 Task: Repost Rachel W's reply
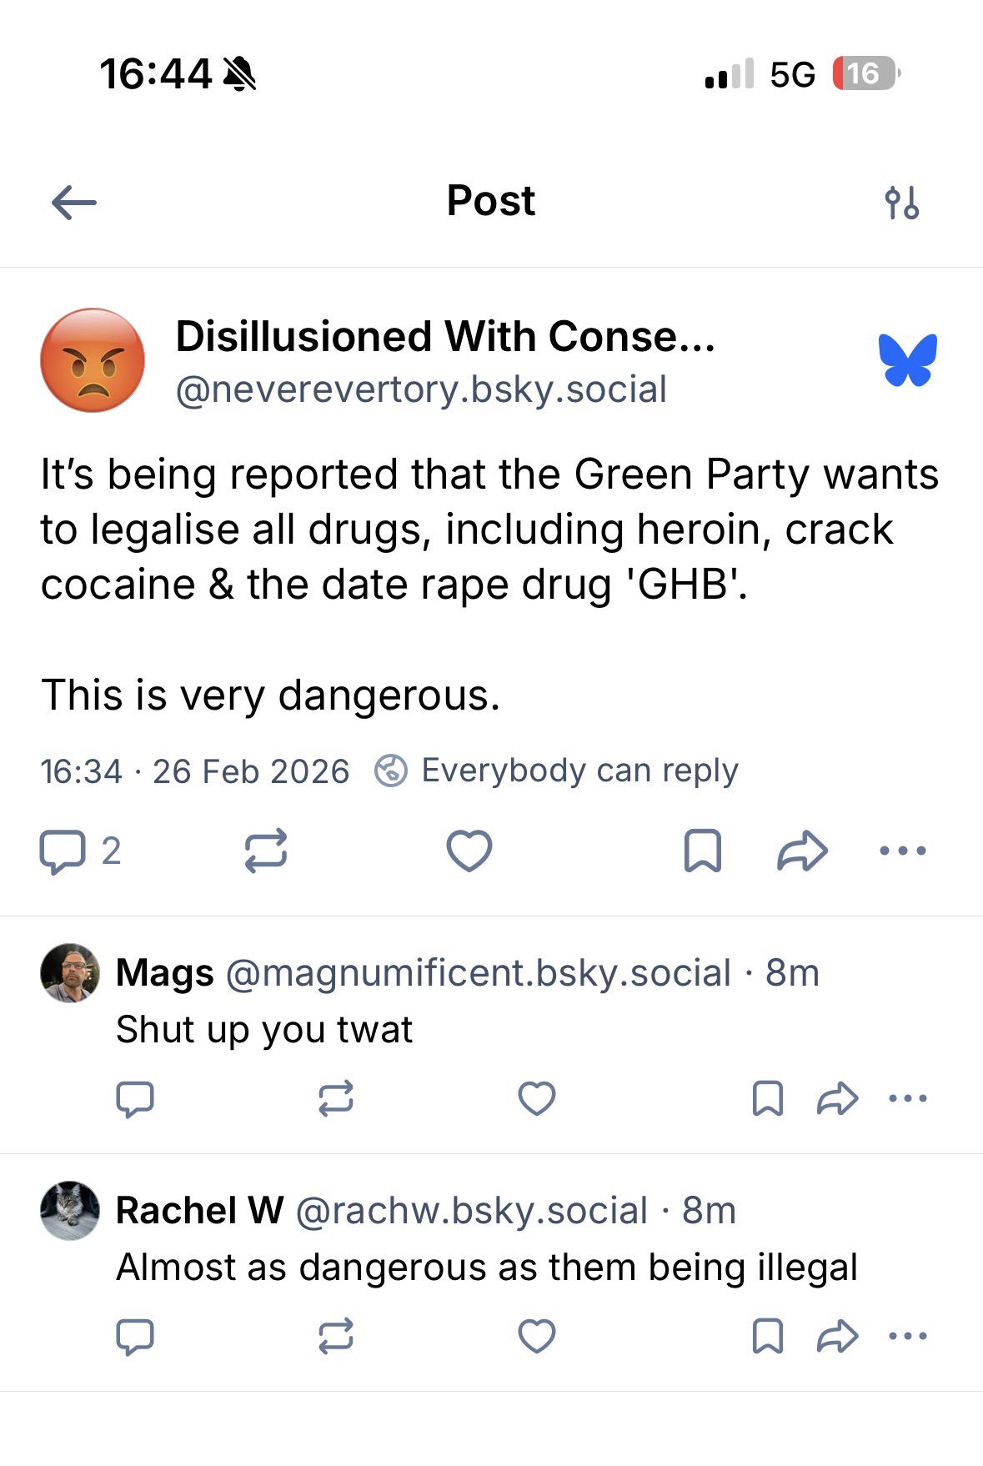[336, 1336]
